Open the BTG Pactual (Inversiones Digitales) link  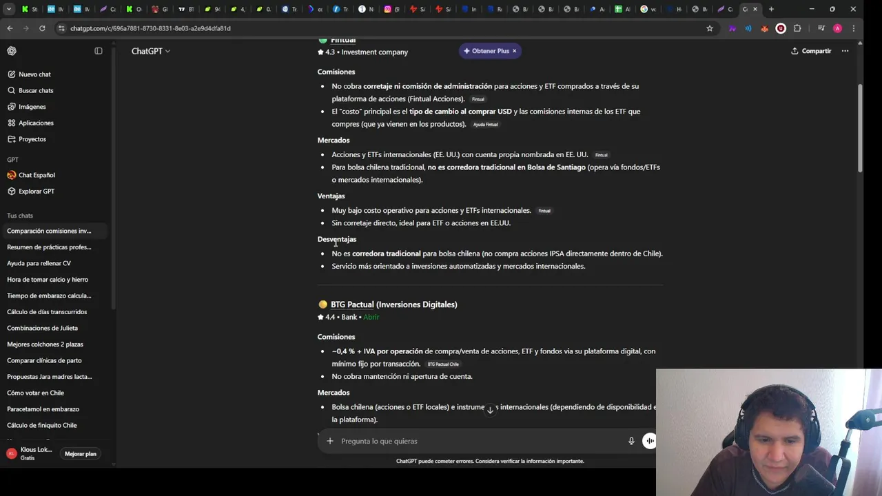click(393, 304)
